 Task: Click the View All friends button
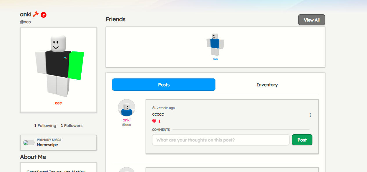click(x=312, y=20)
